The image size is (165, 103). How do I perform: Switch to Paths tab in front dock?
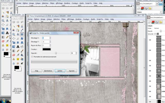pyautogui.click(x=157, y=22)
